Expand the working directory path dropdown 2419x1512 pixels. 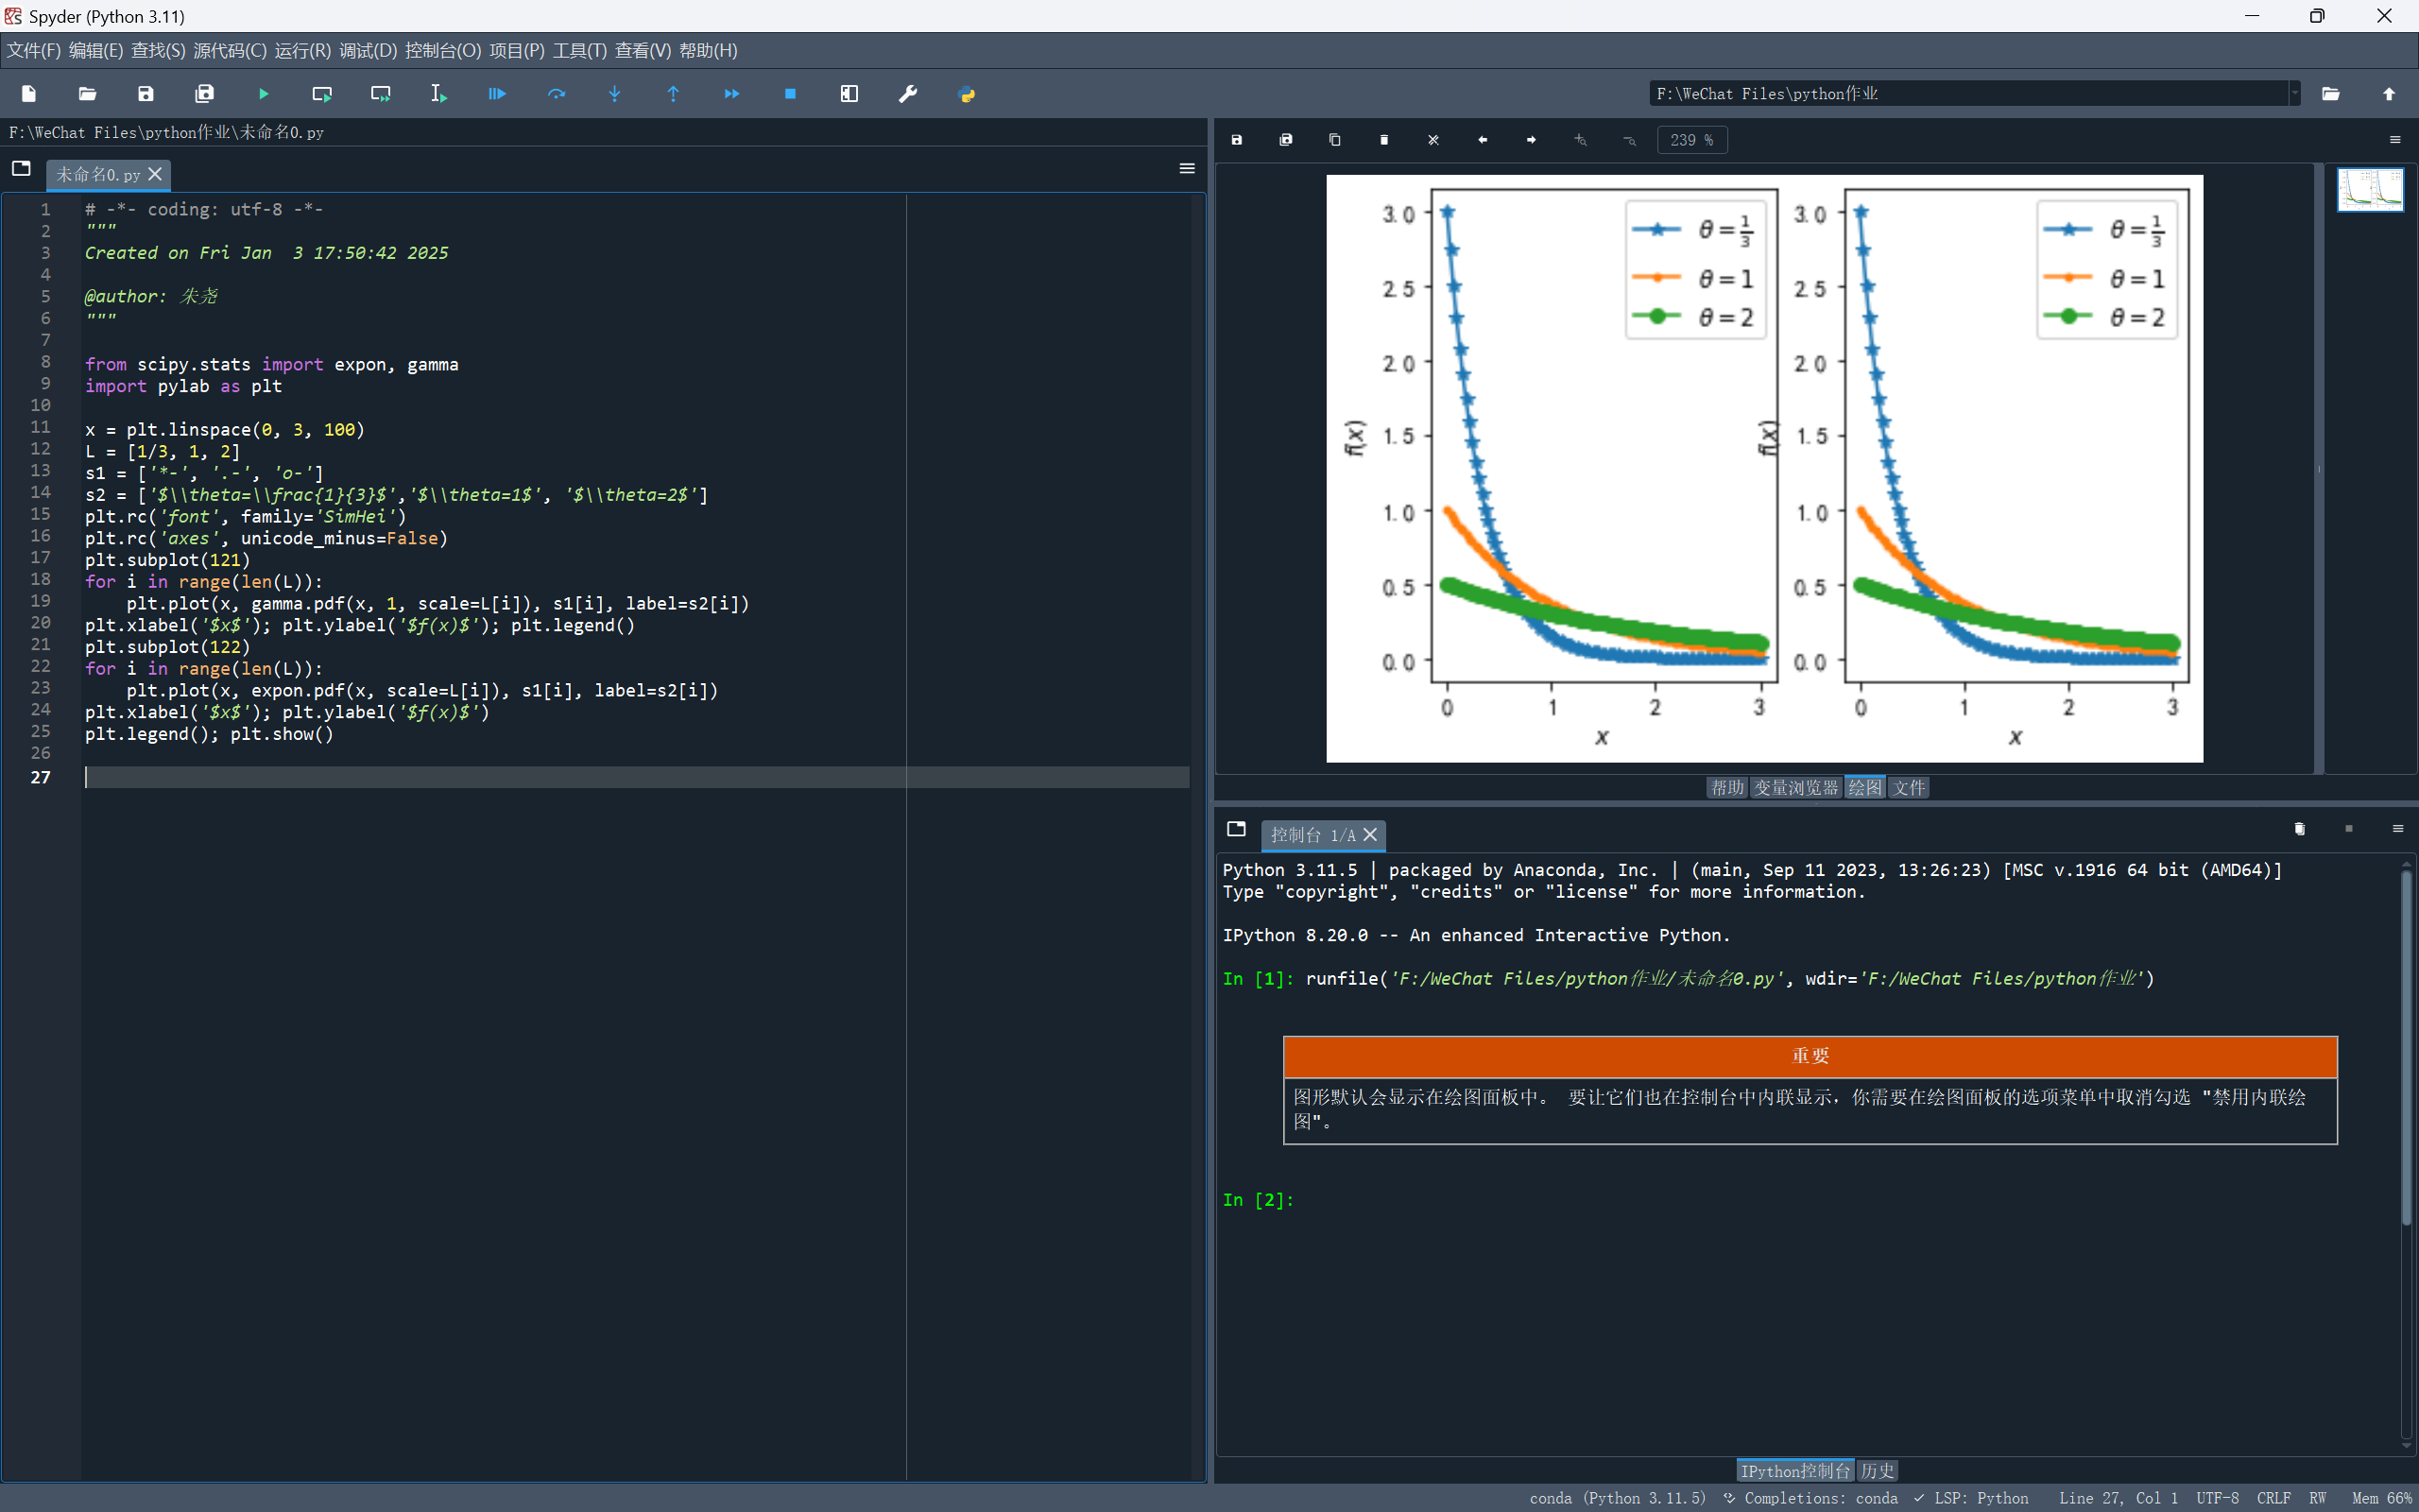[2295, 94]
